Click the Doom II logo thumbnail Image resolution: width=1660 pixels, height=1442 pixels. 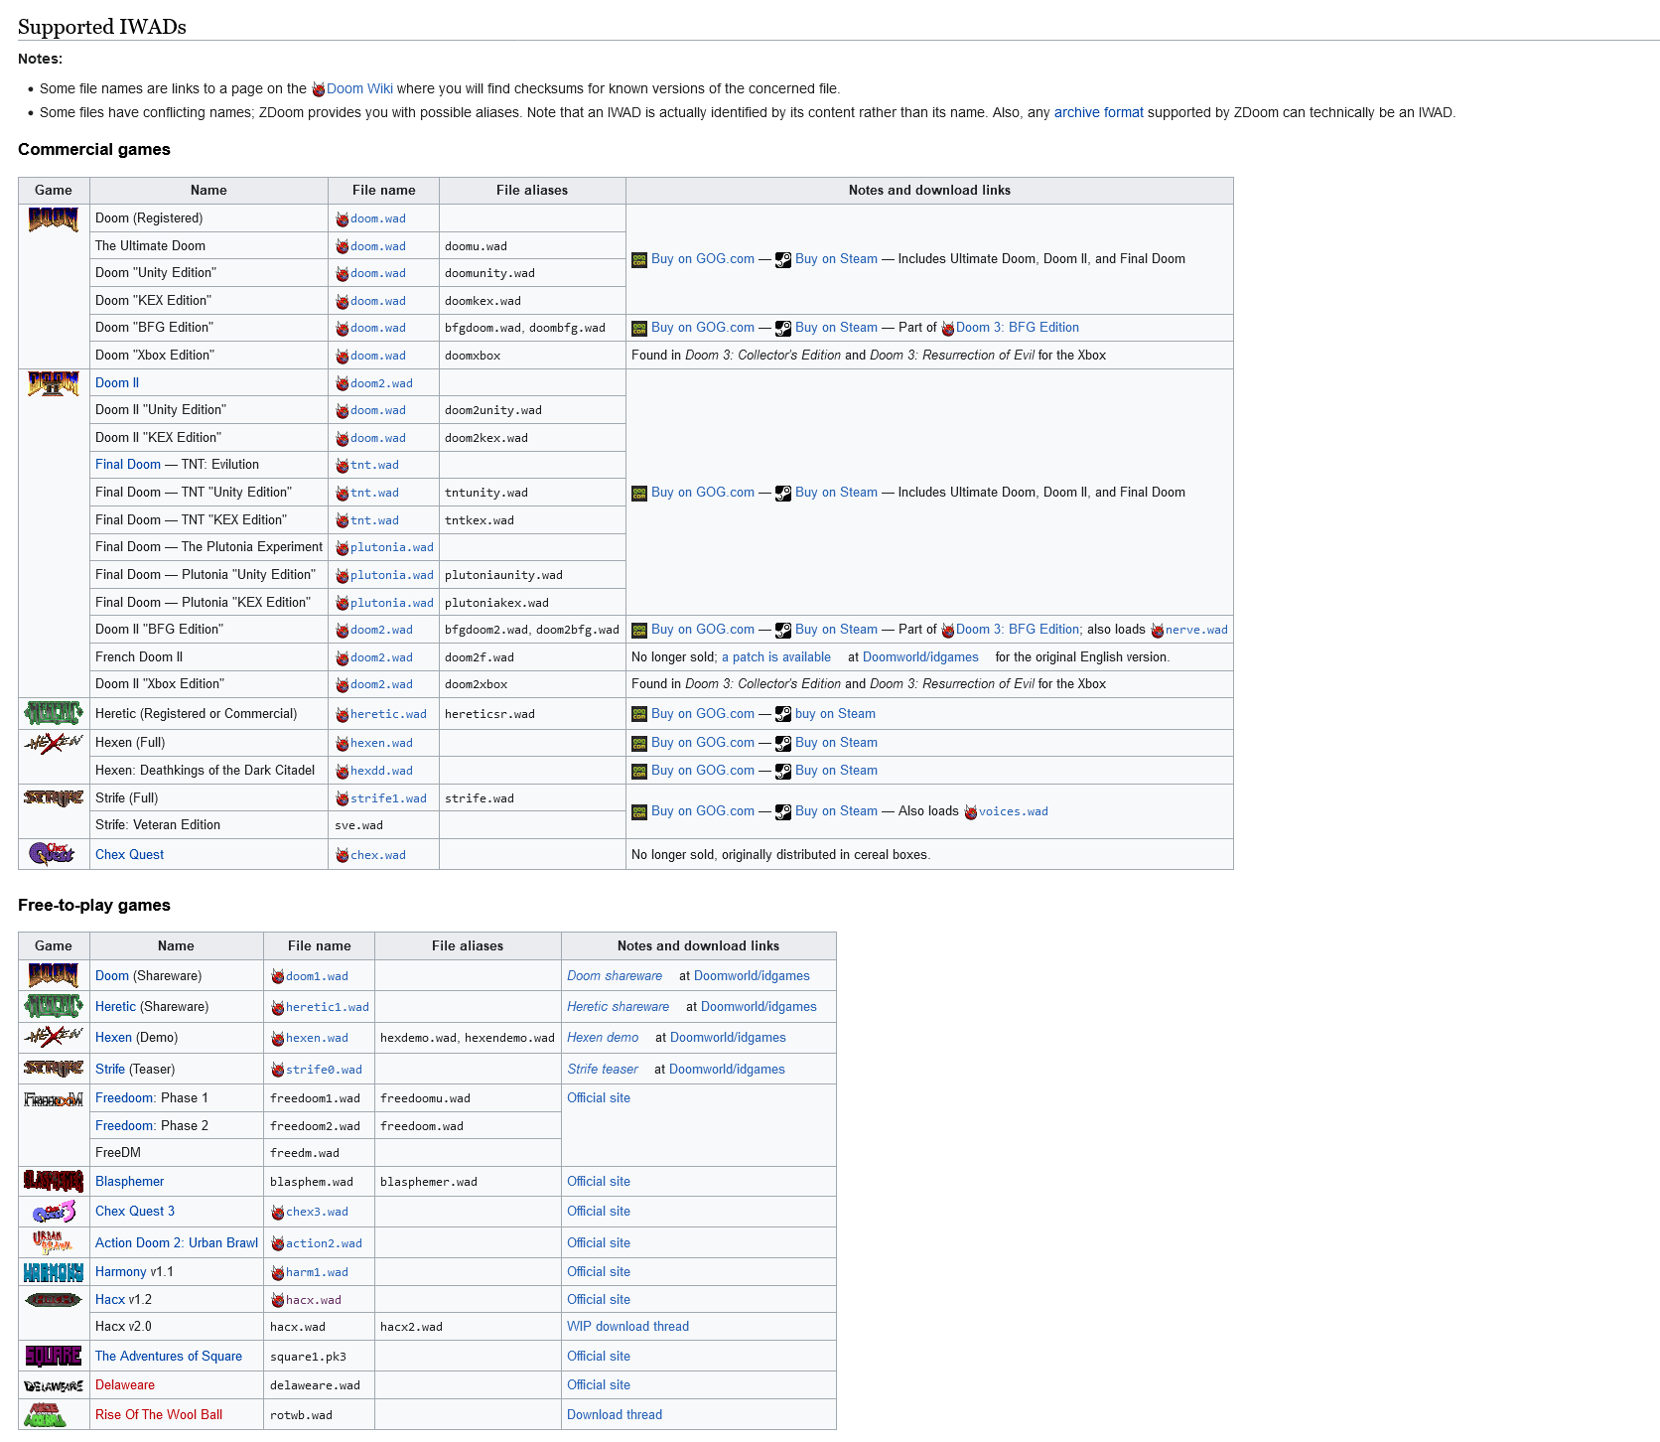(54, 383)
